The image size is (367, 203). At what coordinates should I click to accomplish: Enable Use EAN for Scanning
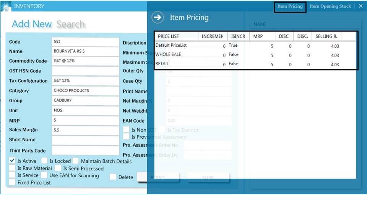[44, 175]
